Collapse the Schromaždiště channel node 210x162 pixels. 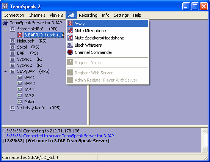5,29
